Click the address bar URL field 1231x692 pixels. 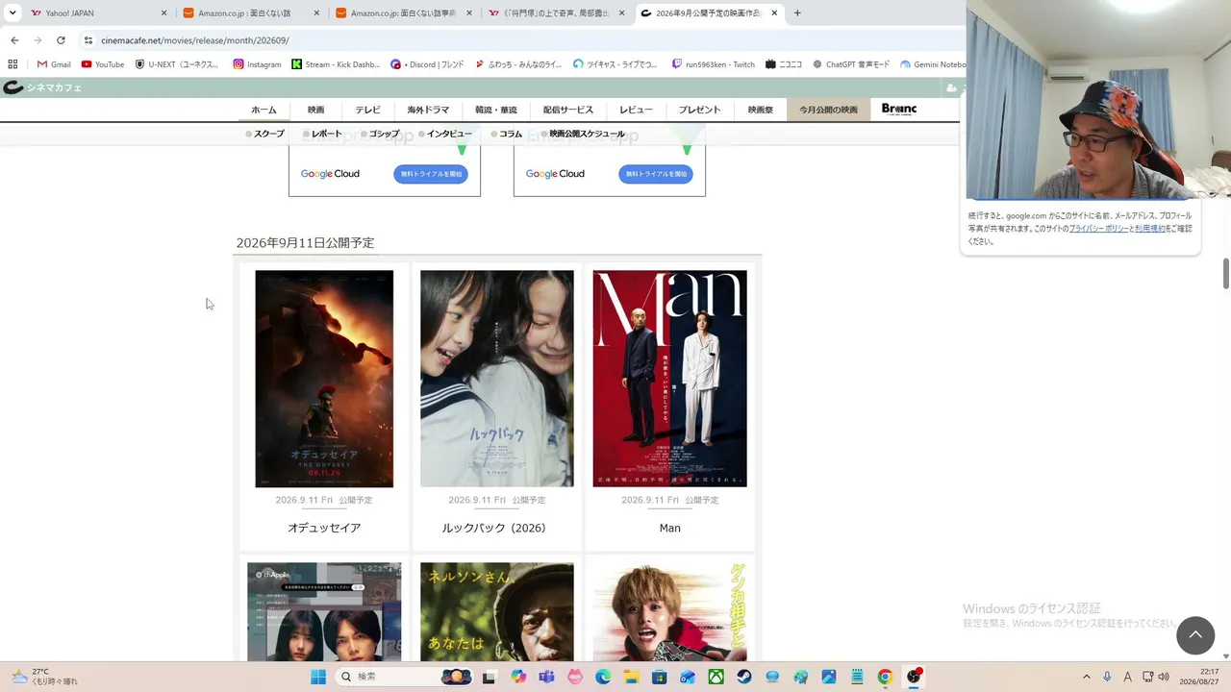coord(519,40)
